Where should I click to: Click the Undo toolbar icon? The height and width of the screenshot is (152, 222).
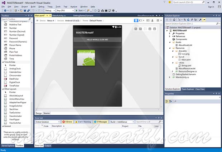[x=33, y=11]
